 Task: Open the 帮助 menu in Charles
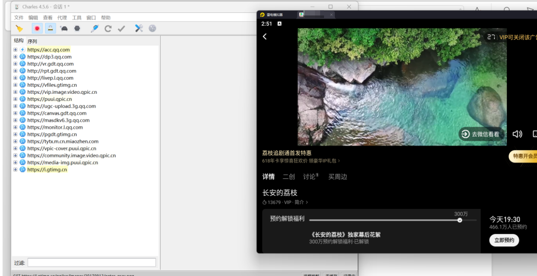(106, 18)
